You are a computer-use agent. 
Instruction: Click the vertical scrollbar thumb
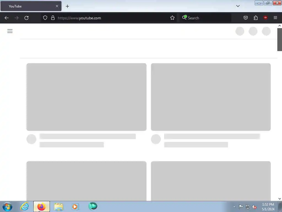pyautogui.click(x=280, y=40)
